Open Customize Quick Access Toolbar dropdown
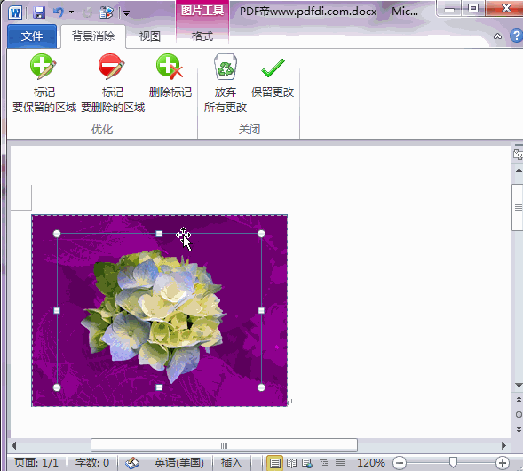523x471 pixels. 126,13
